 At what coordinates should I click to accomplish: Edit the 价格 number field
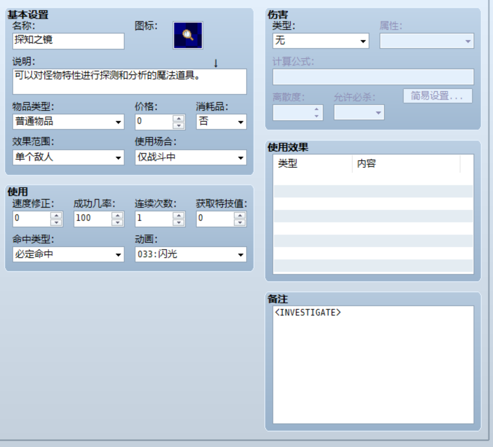[x=154, y=122]
